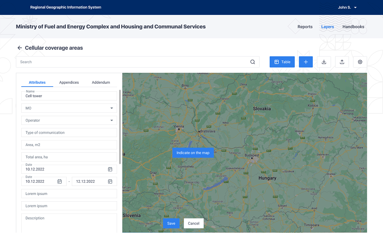Click the Indicate on the map button
This screenshot has width=383, height=239.
click(193, 153)
